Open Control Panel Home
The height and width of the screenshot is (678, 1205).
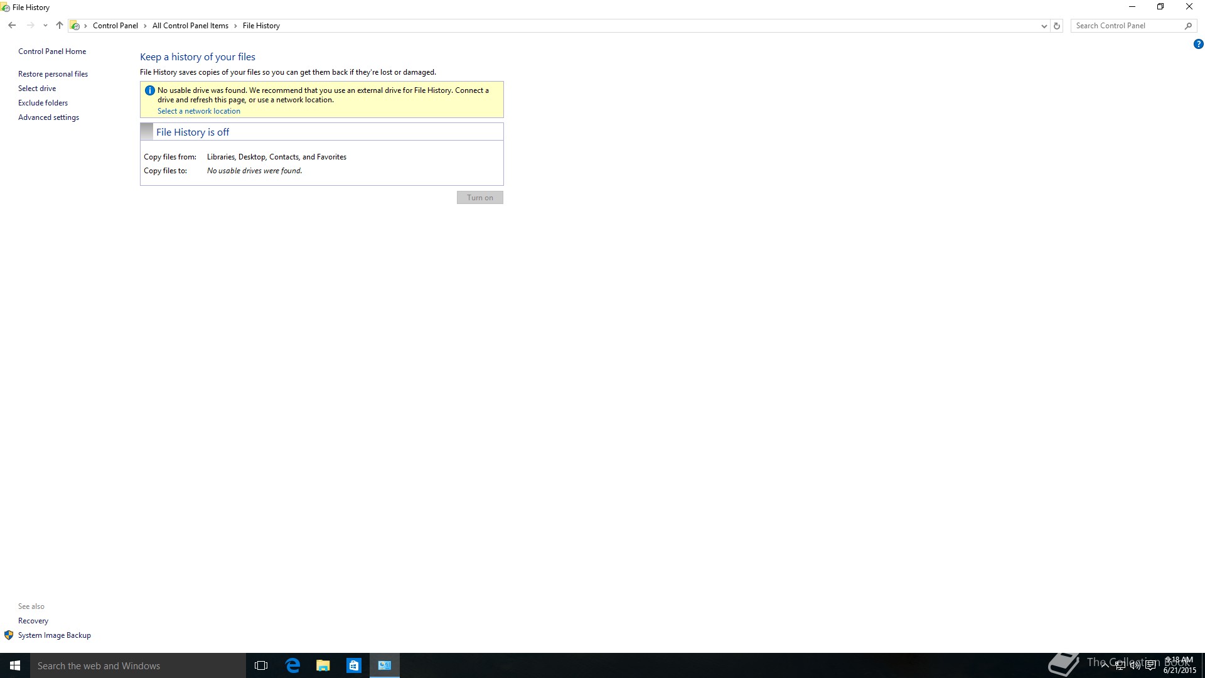pyautogui.click(x=52, y=51)
